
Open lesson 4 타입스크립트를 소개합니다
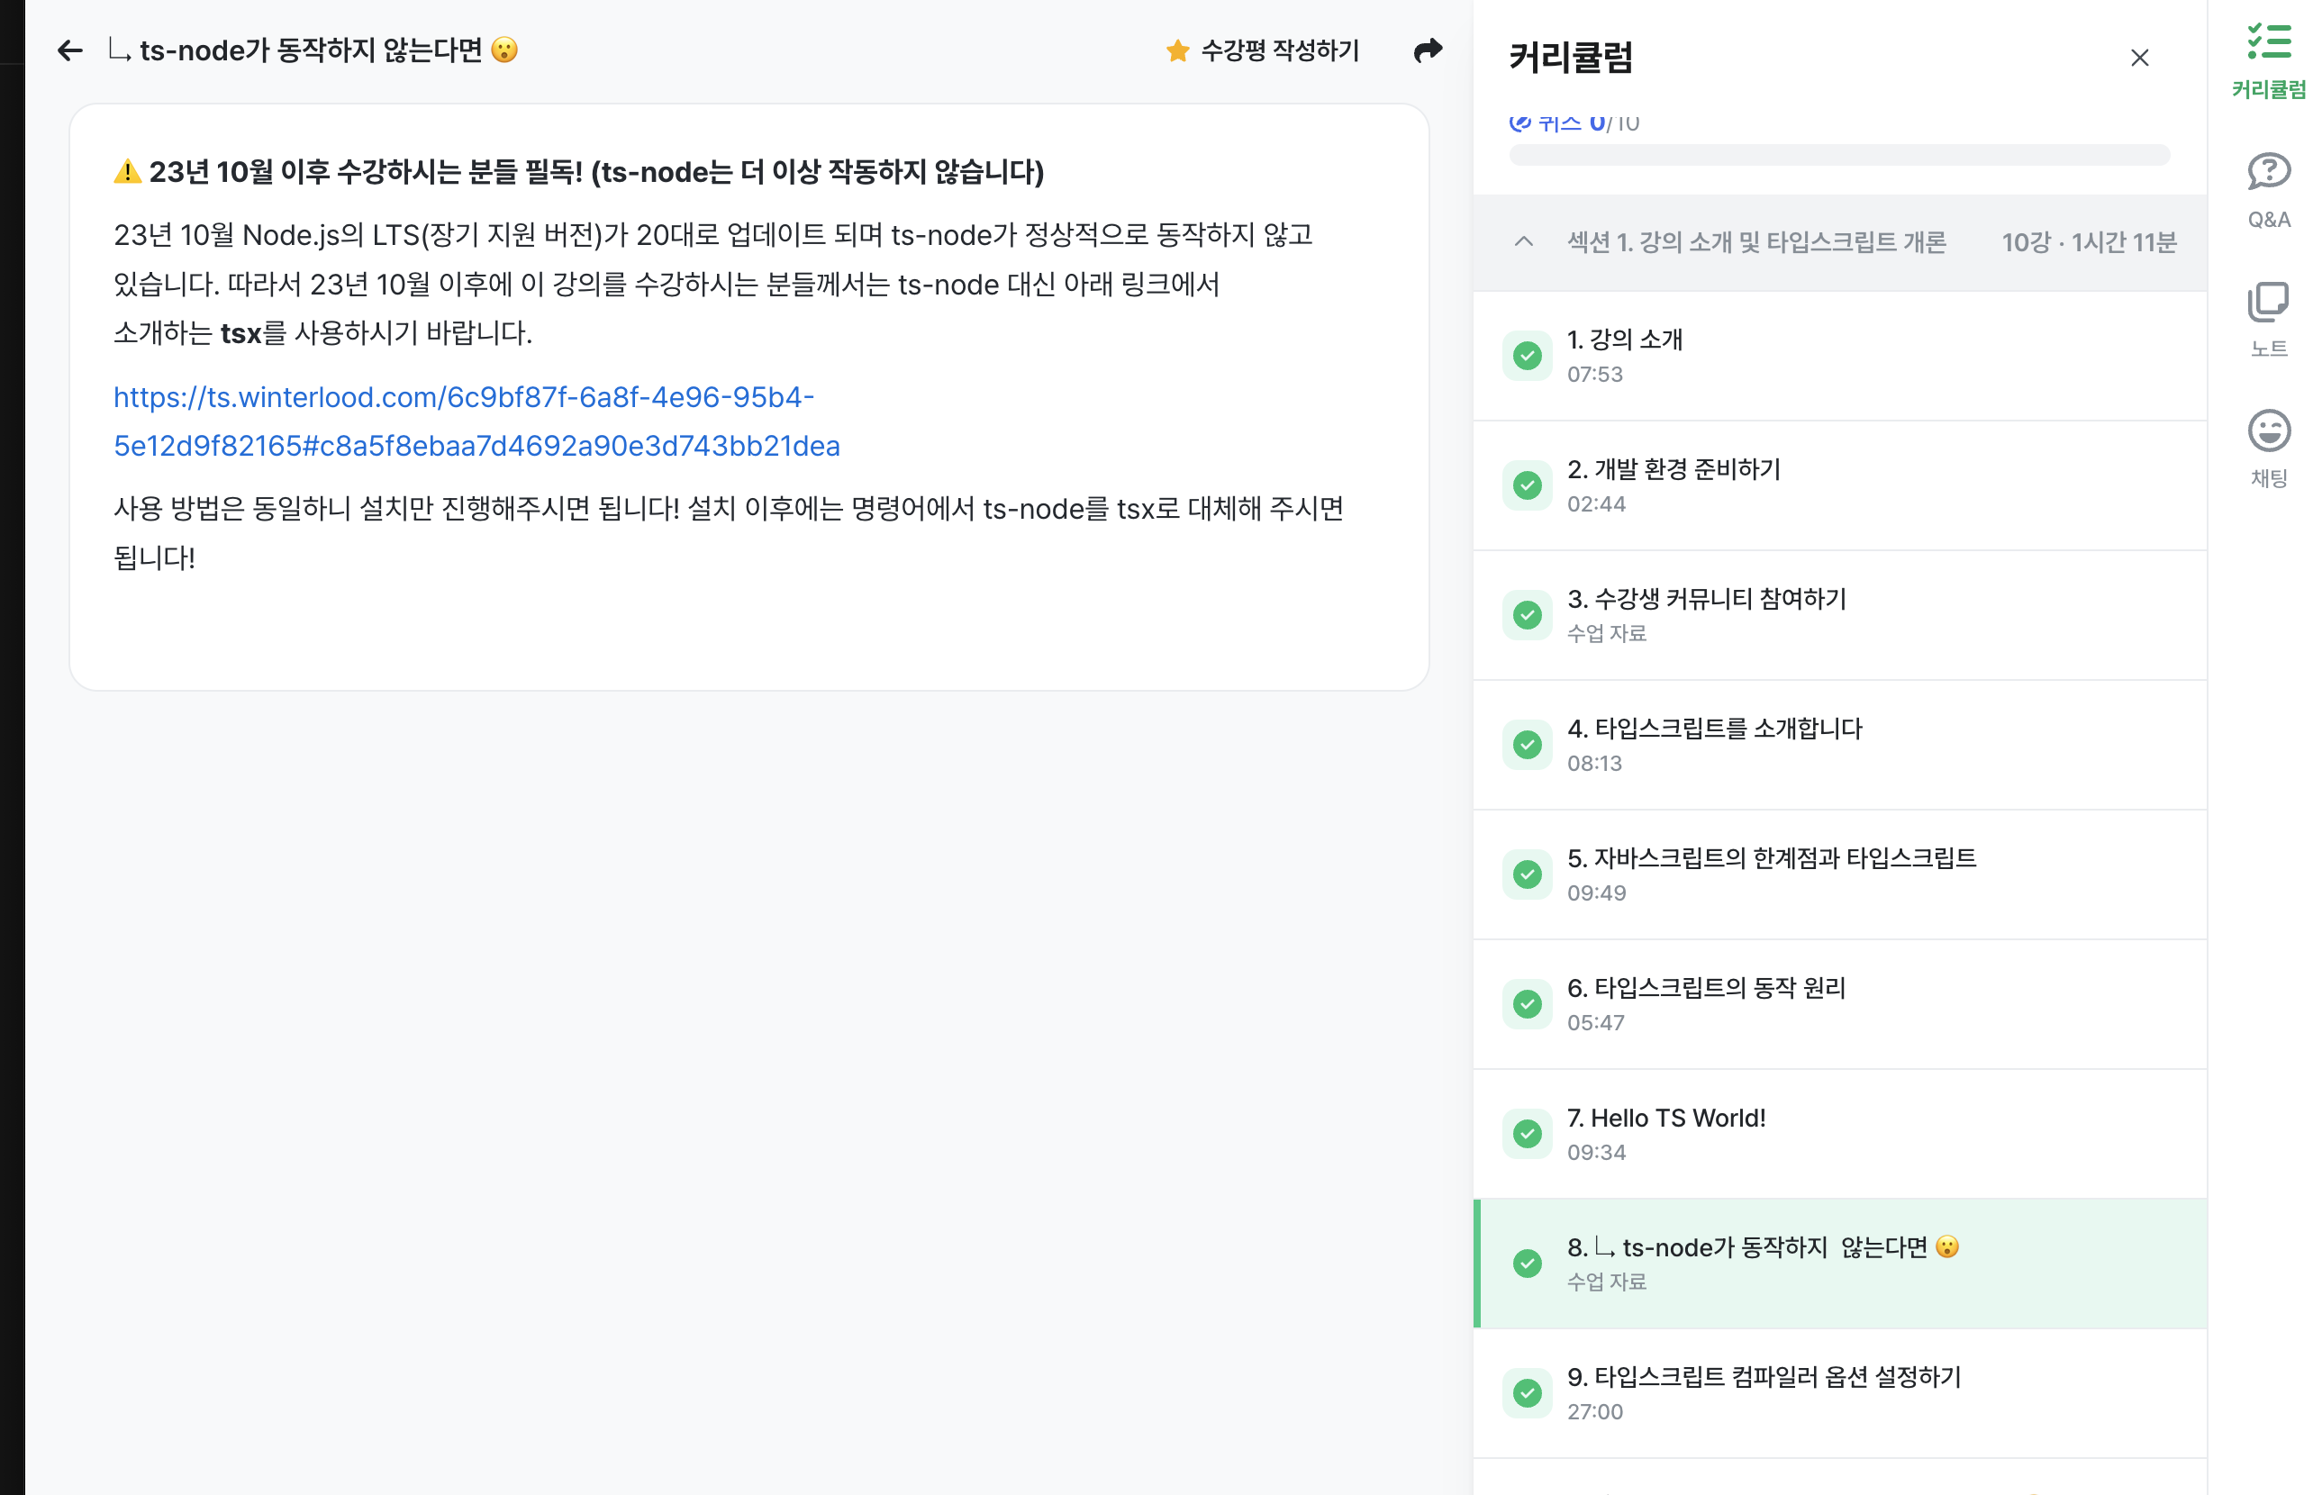(x=1714, y=729)
